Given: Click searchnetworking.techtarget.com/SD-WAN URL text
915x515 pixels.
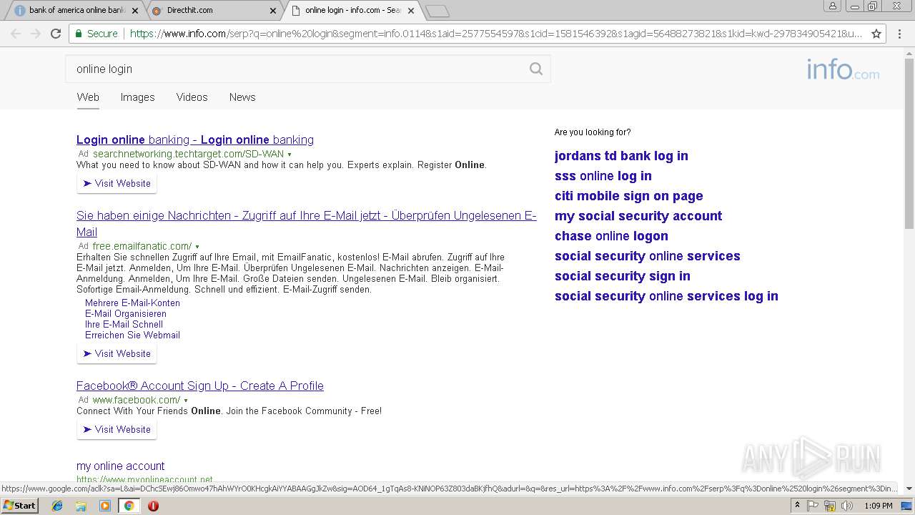Looking at the screenshot, I should pyautogui.click(x=188, y=154).
